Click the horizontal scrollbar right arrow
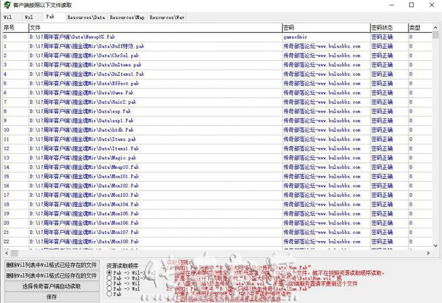The height and width of the screenshot is (303, 442). (429, 254)
